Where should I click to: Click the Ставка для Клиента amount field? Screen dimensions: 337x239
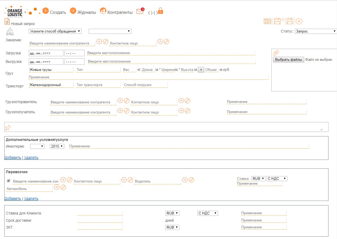pyautogui.click(x=100, y=213)
